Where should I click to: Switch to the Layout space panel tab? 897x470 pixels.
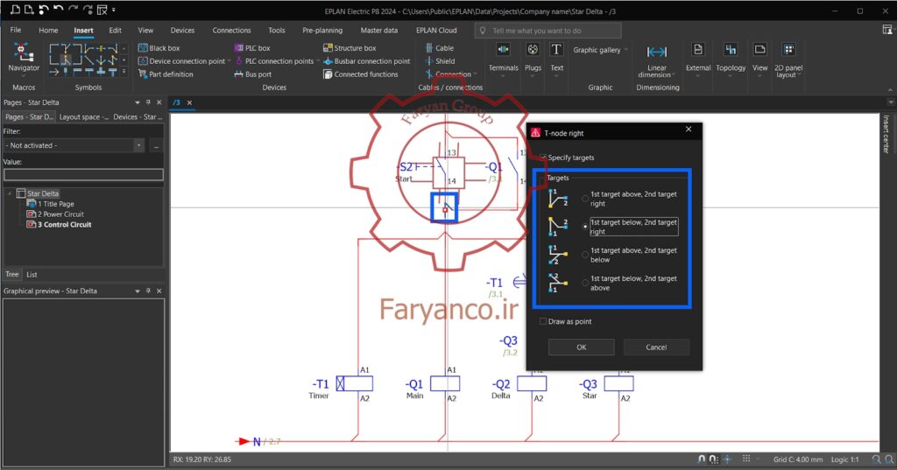(83, 116)
